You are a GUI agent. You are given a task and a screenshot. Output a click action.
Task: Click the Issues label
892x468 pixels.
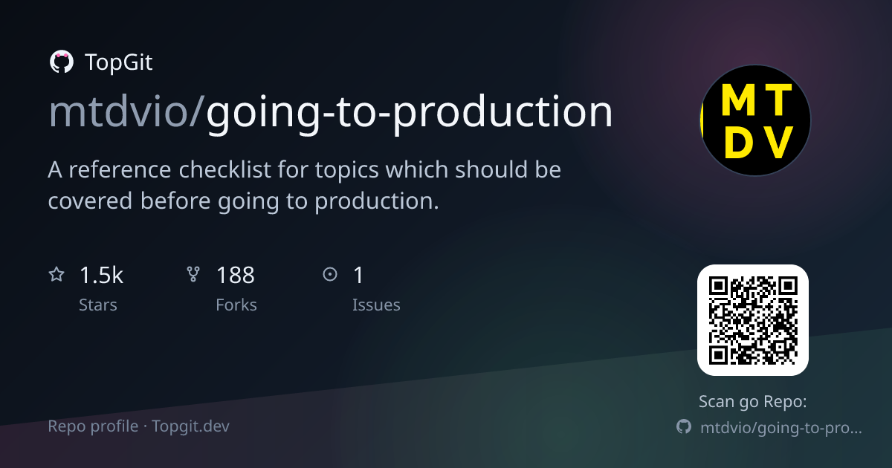(376, 305)
